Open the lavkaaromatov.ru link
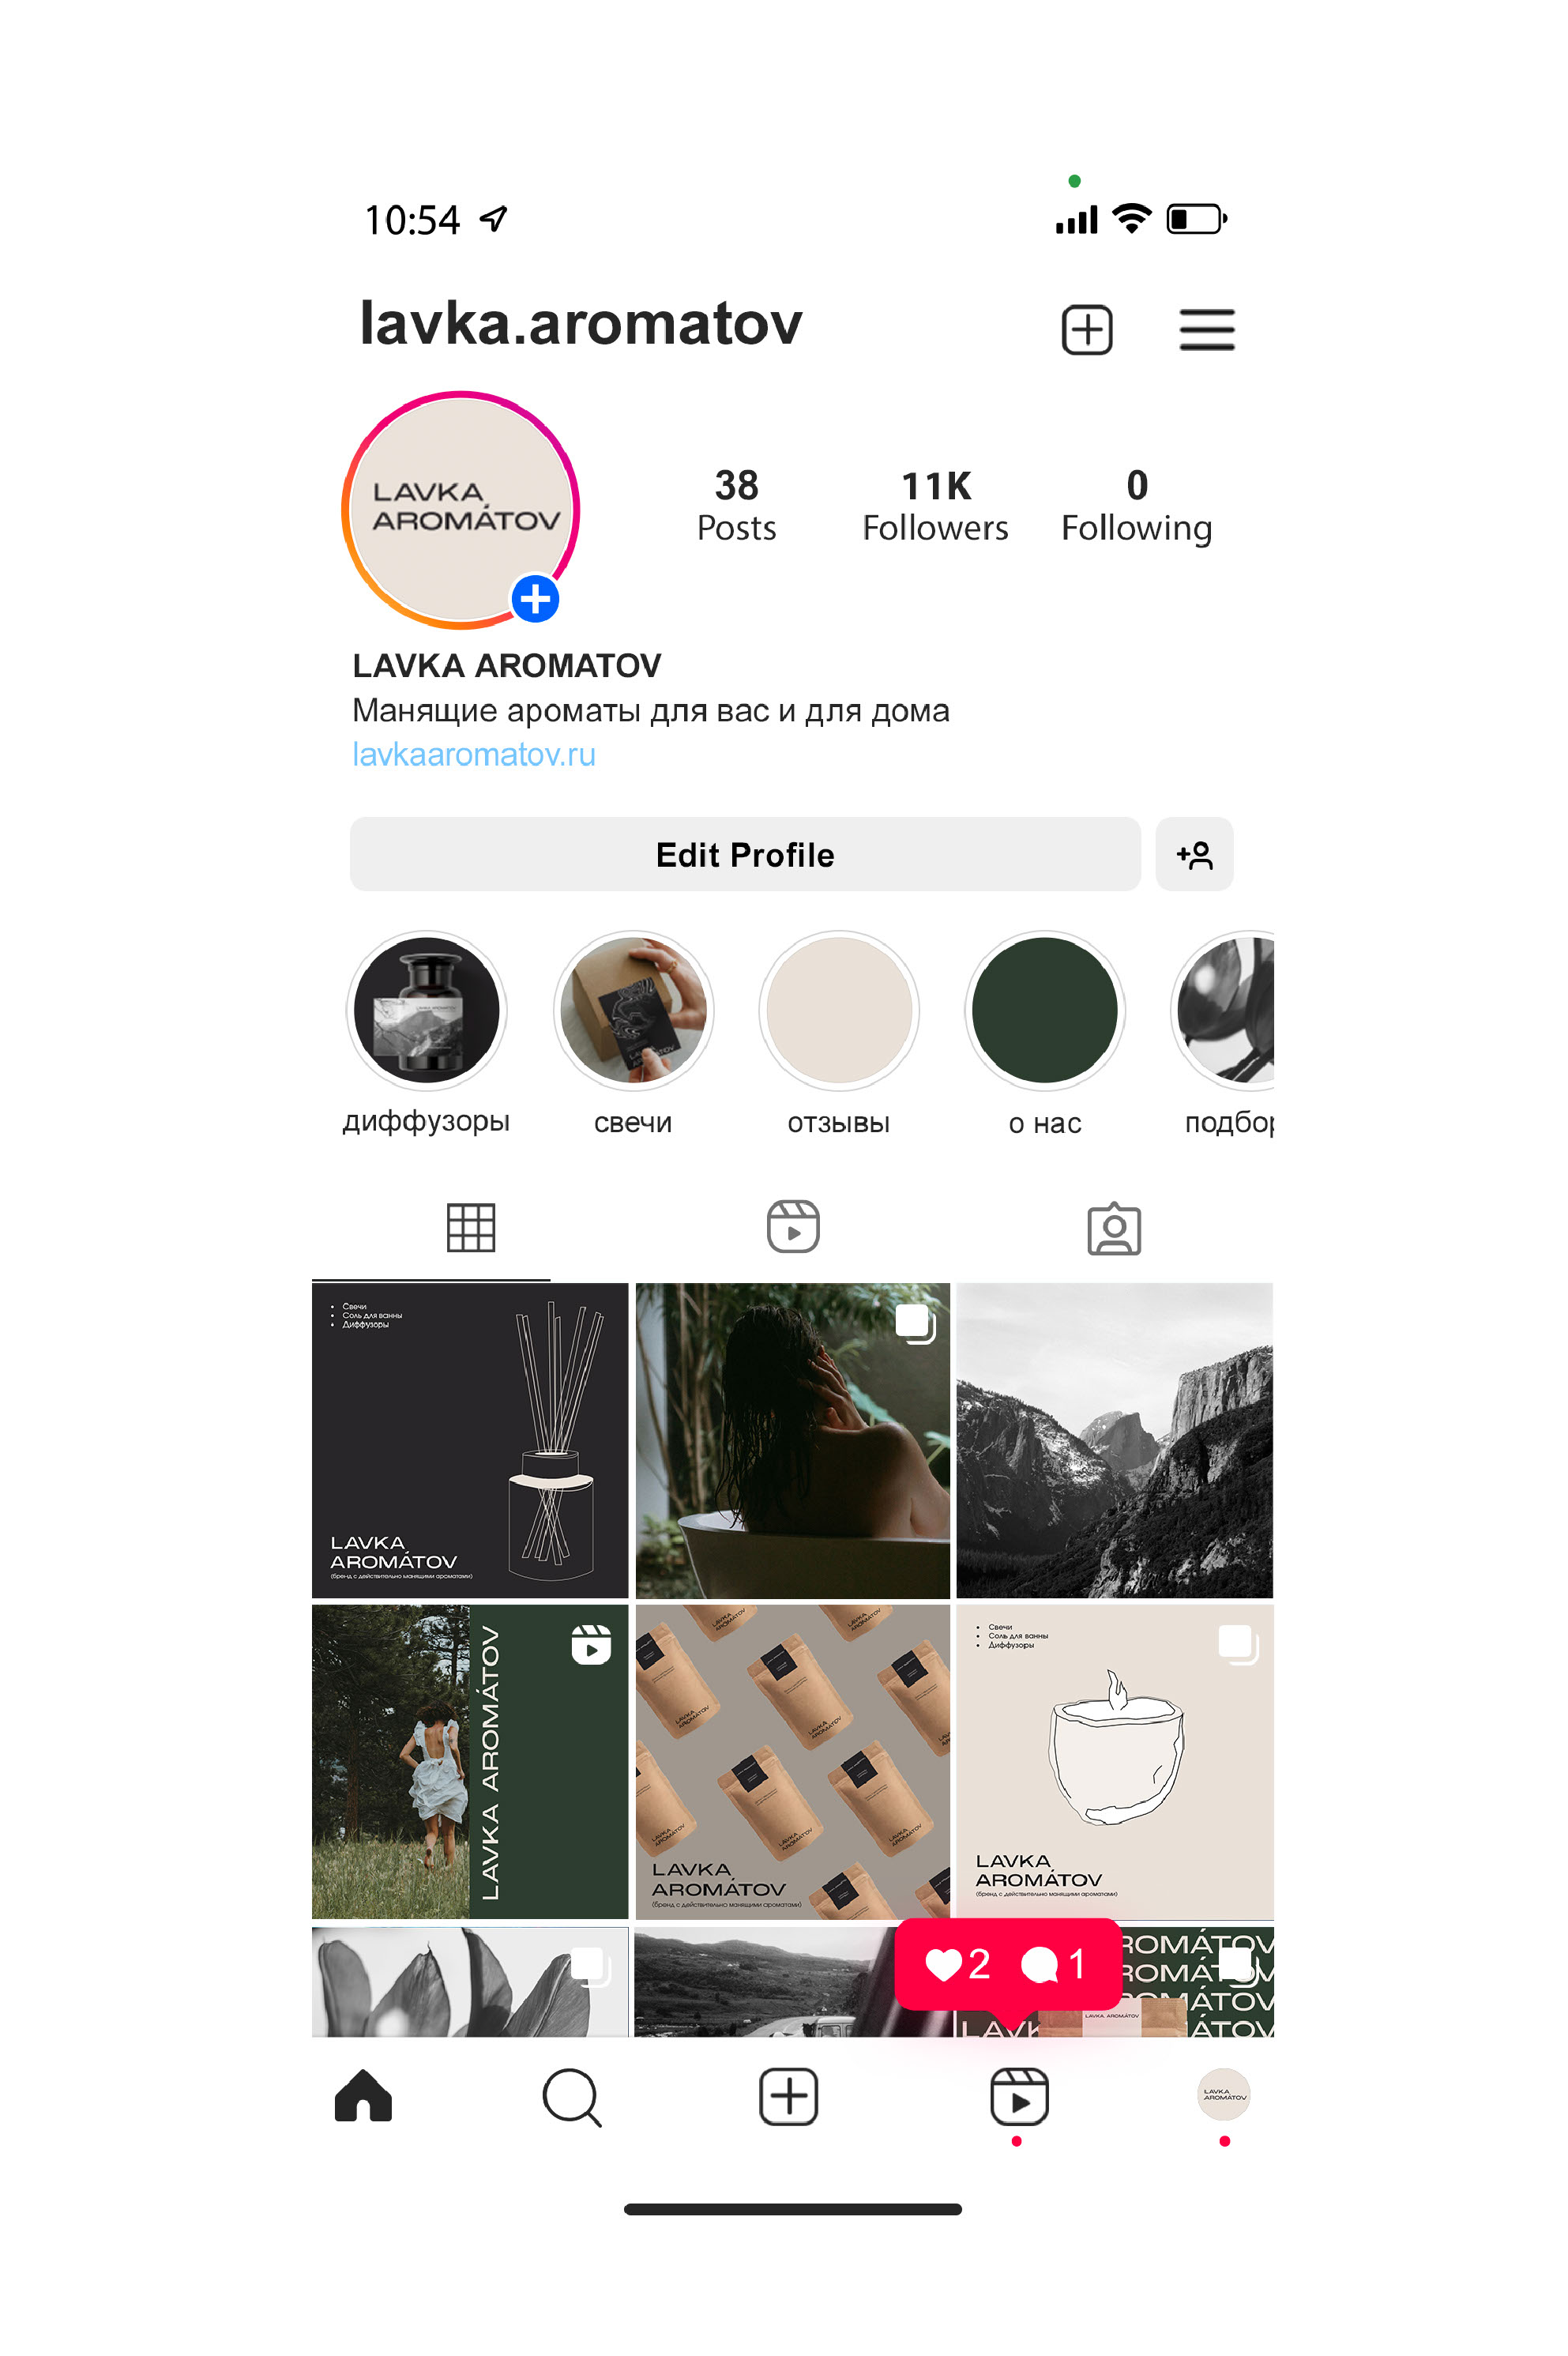This screenshot has width=1568, height=2356. pyautogui.click(x=474, y=754)
